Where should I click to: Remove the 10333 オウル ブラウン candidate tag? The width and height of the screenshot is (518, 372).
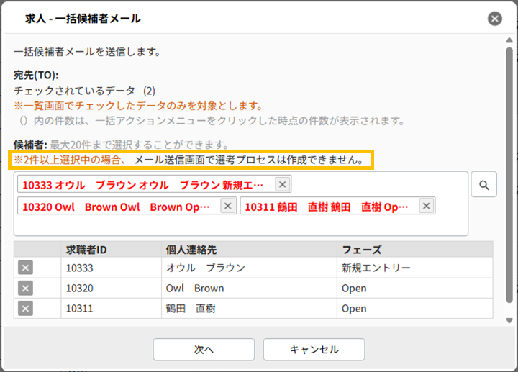click(283, 185)
